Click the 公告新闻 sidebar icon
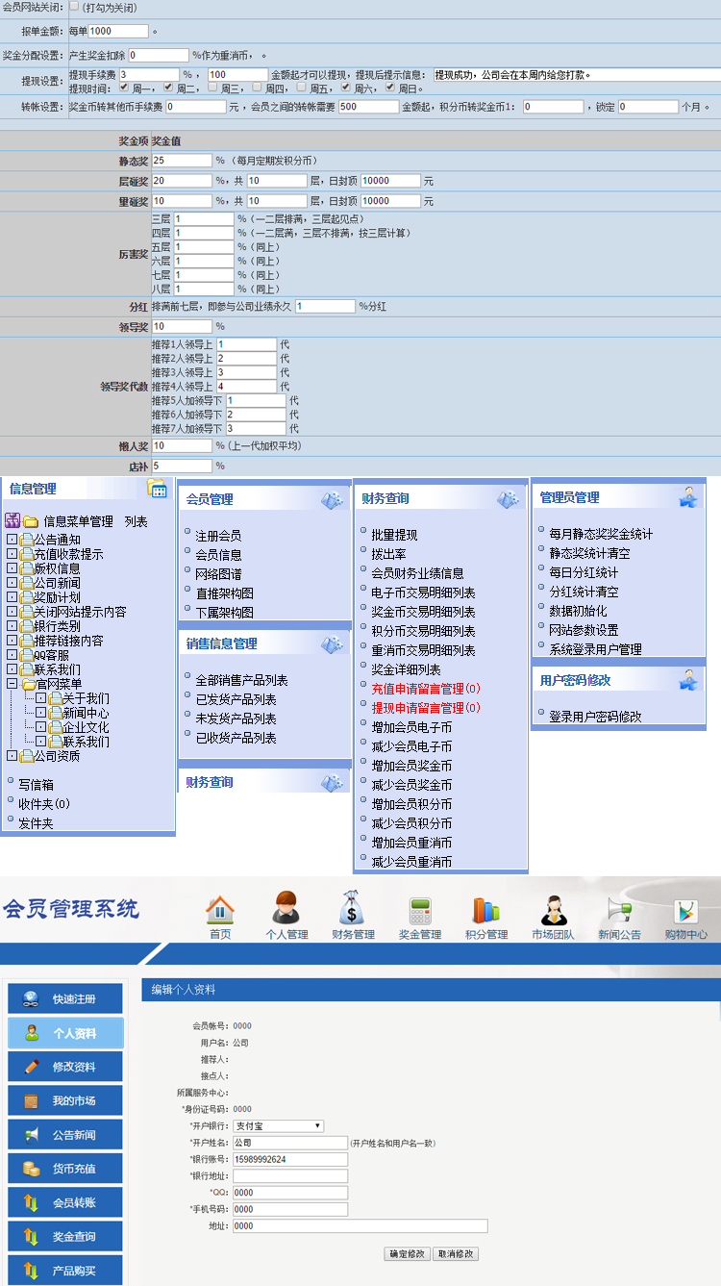The image size is (721, 1286). [x=32, y=1134]
